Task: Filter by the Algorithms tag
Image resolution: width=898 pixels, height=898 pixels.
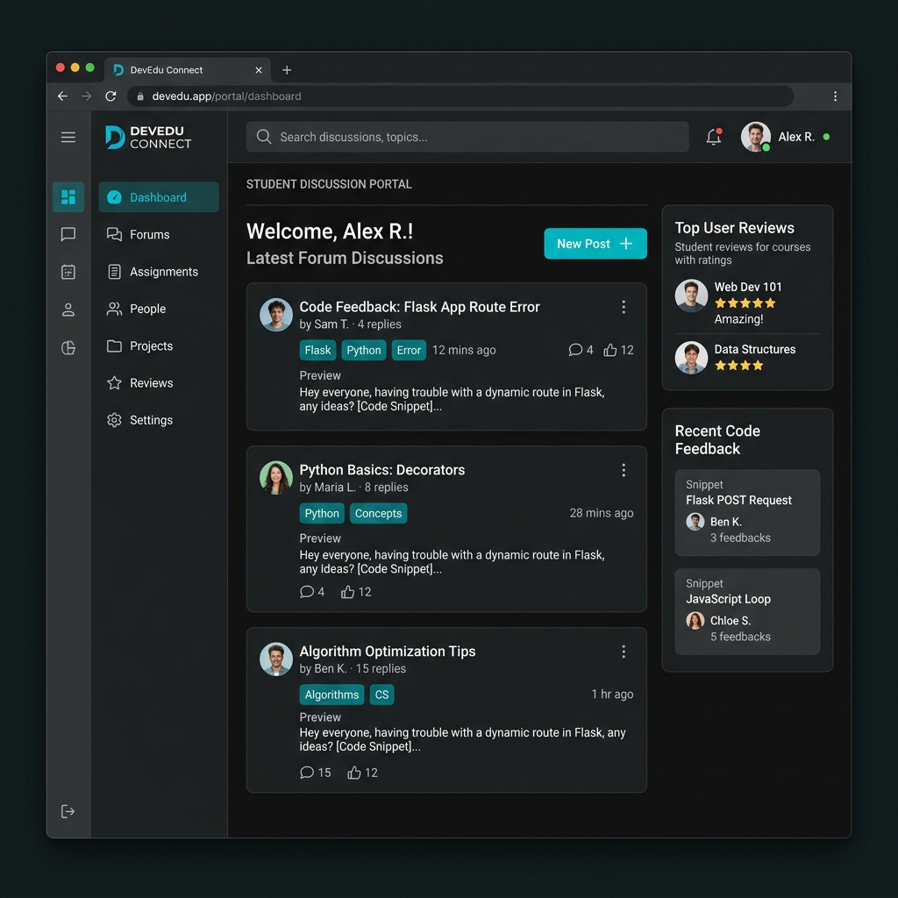Action: [331, 695]
